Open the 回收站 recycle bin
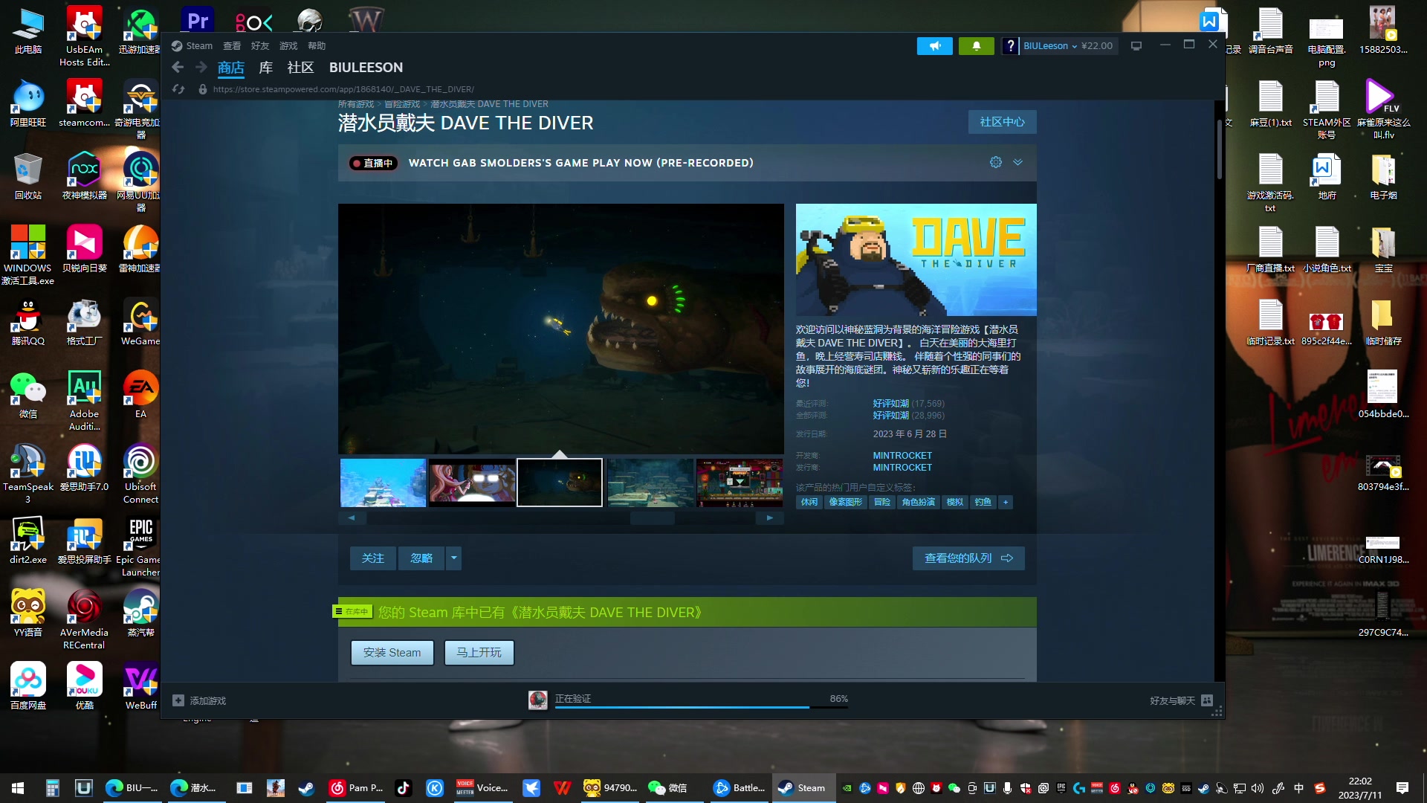Screen dimensions: 1427x803 point(28,175)
